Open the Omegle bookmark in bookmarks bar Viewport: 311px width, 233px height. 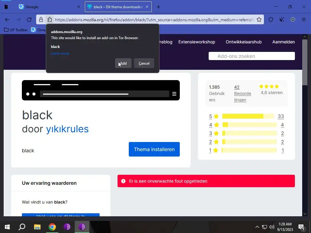point(38,30)
